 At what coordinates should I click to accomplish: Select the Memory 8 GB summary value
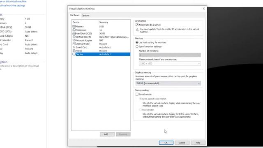[102, 26]
